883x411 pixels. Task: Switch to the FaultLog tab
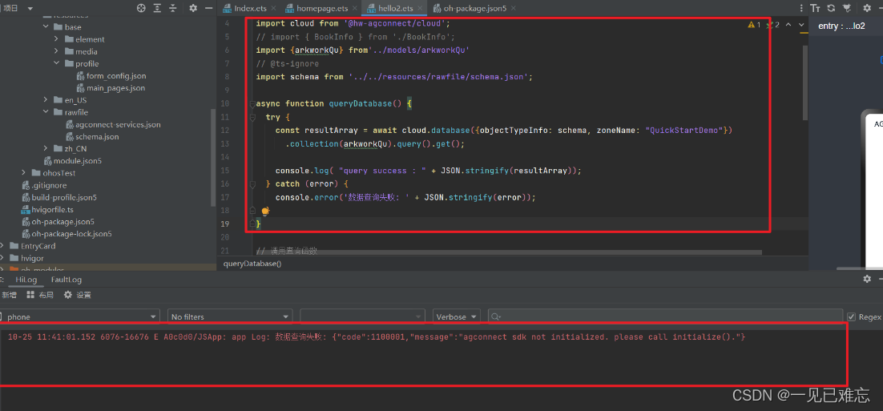[x=66, y=280]
